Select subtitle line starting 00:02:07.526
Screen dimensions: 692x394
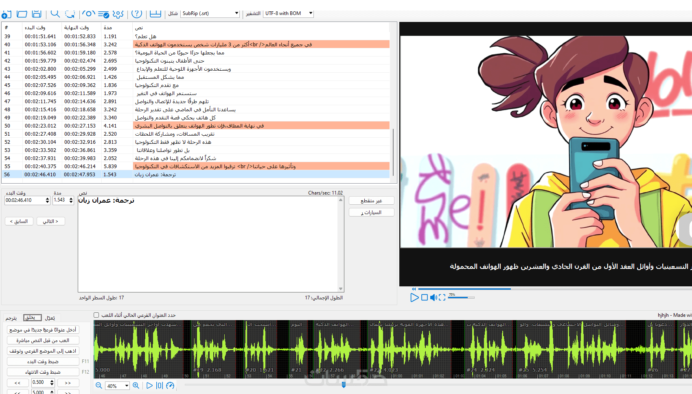click(196, 85)
